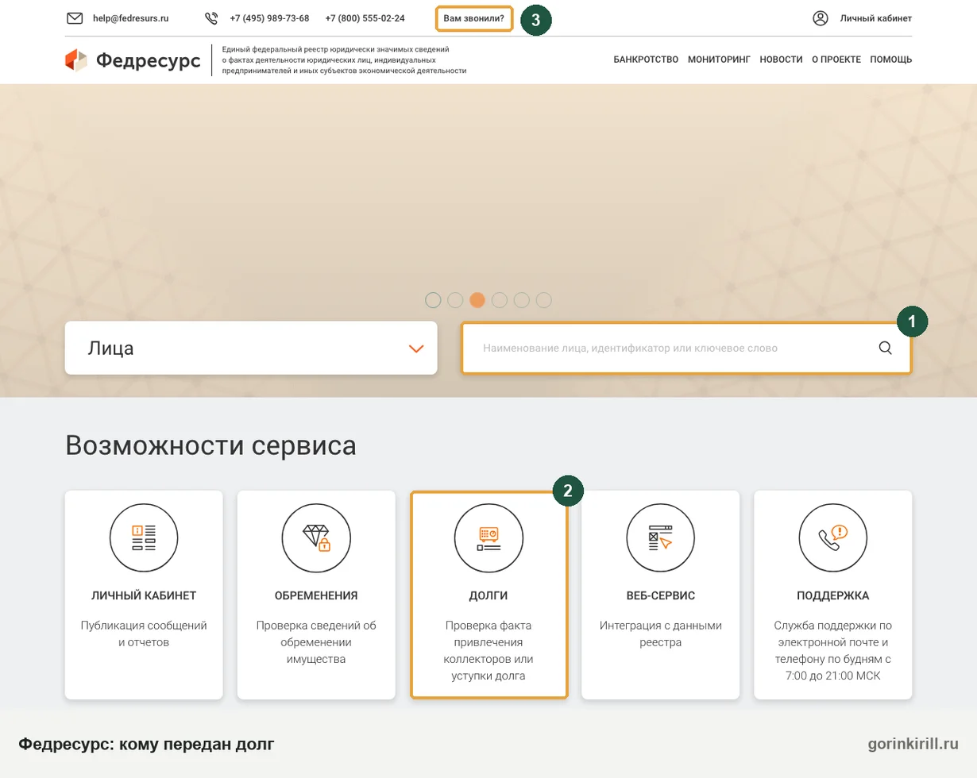Click the Единый федеральный реестр description text
This screenshot has width=977, height=778.
tap(344, 60)
